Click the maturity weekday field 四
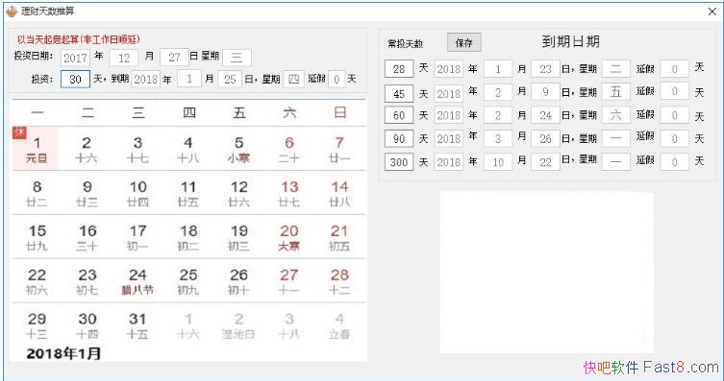Viewport: 724px width, 381px height. click(293, 79)
